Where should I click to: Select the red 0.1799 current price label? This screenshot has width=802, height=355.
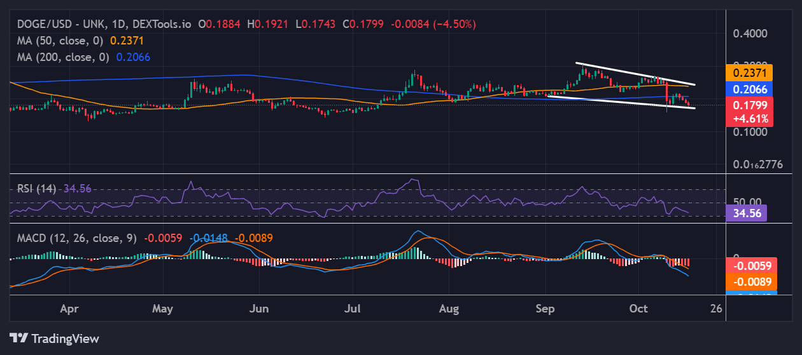coord(749,106)
